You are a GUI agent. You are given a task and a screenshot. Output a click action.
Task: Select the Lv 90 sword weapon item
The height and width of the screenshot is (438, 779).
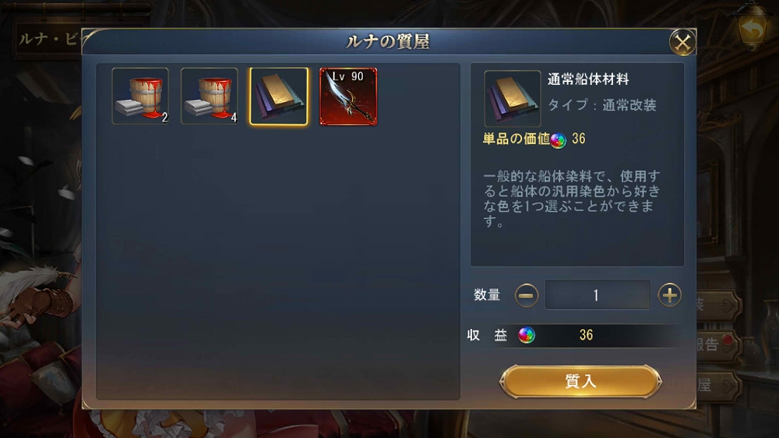(x=348, y=96)
